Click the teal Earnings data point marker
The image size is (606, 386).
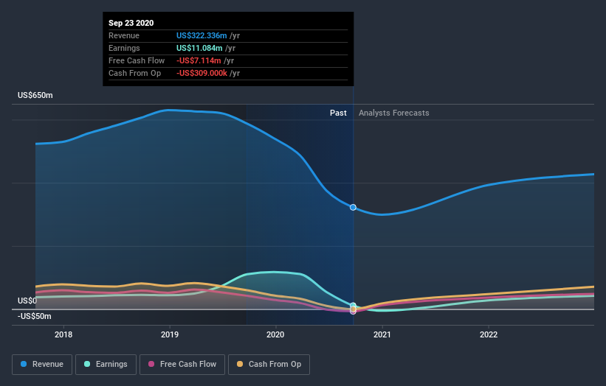353,306
